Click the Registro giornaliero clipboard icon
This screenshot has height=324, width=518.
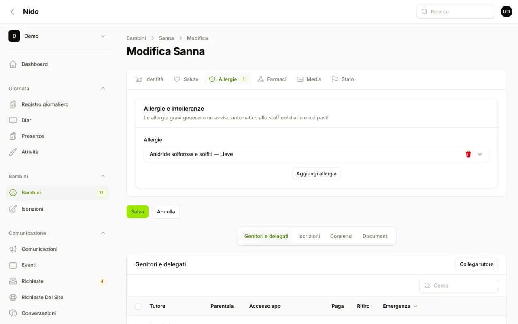pos(13,104)
